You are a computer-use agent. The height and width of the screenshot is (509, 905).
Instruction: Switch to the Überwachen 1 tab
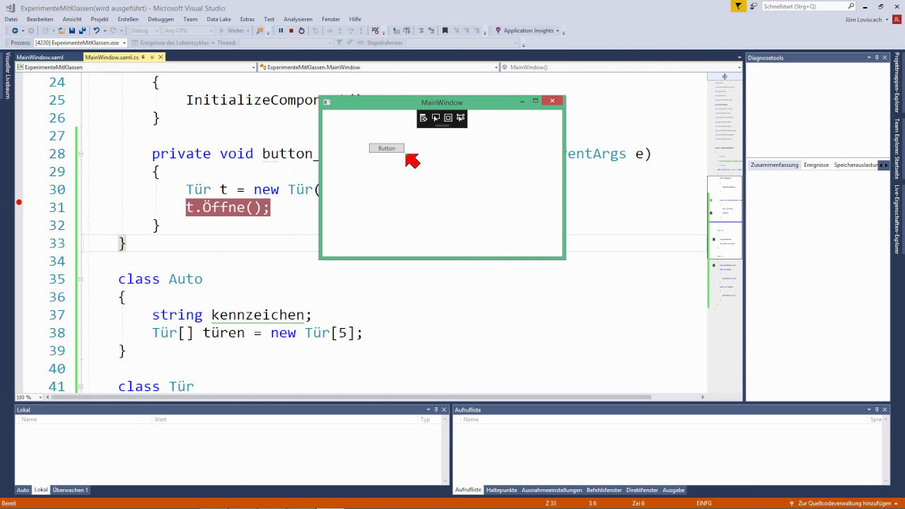pyautogui.click(x=70, y=490)
